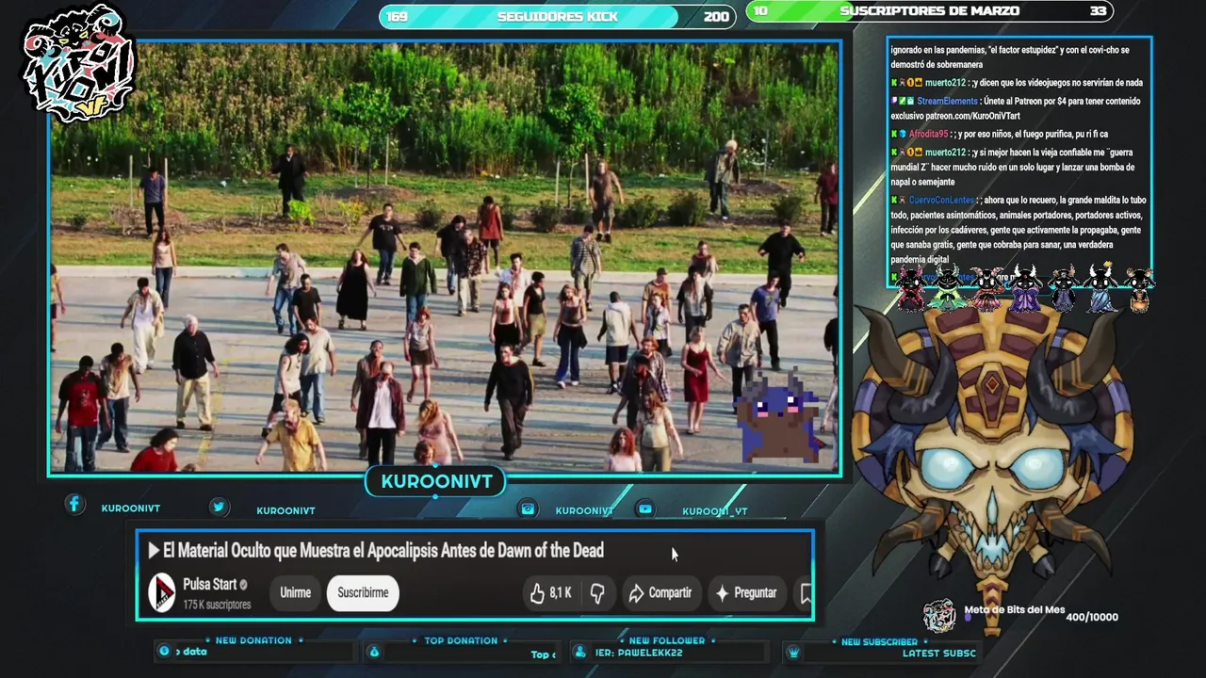The width and height of the screenshot is (1206, 678).
Task: Click the purple badge before StreamElements
Action: (x=894, y=101)
